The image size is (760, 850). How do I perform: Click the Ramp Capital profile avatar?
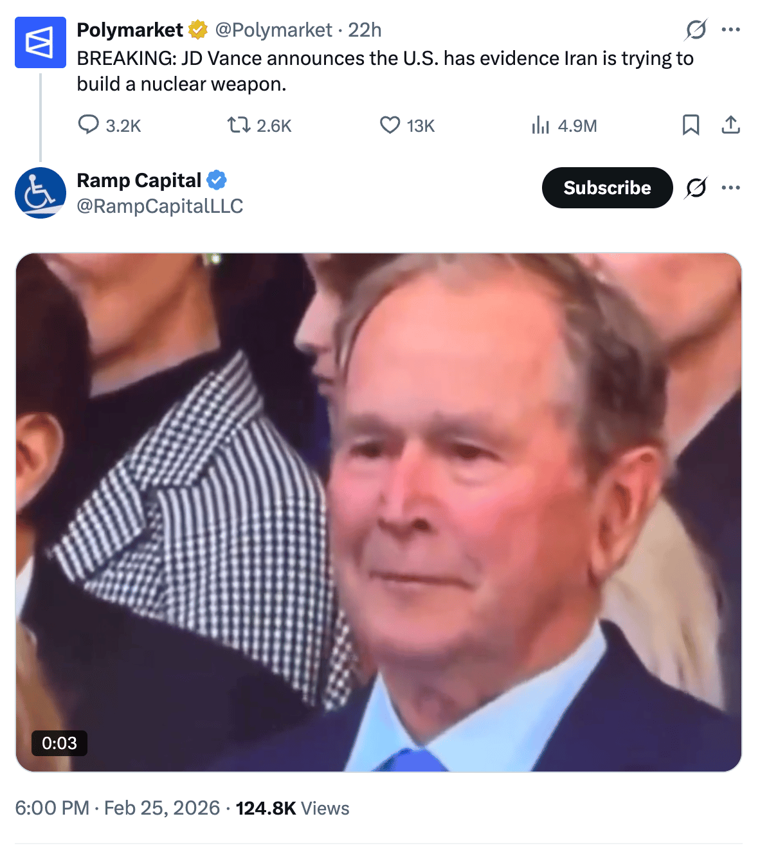(40, 193)
